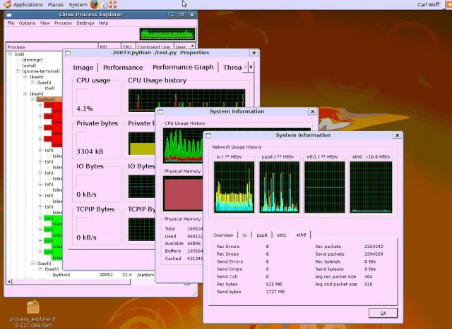This screenshot has width=452, height=329.
Task: Open the mail launcher icon beside Firefox
Action: pos(104,5)
